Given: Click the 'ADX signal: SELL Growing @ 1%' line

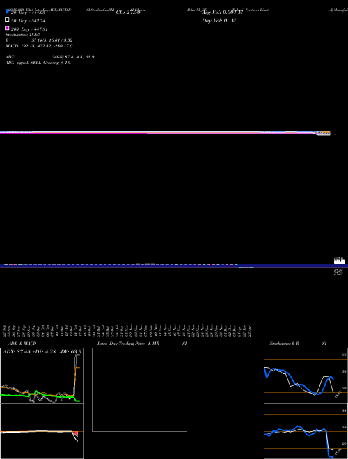Looking at the screenshot, I should 38,63.
